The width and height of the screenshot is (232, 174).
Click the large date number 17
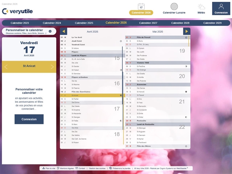pos(29,50)
